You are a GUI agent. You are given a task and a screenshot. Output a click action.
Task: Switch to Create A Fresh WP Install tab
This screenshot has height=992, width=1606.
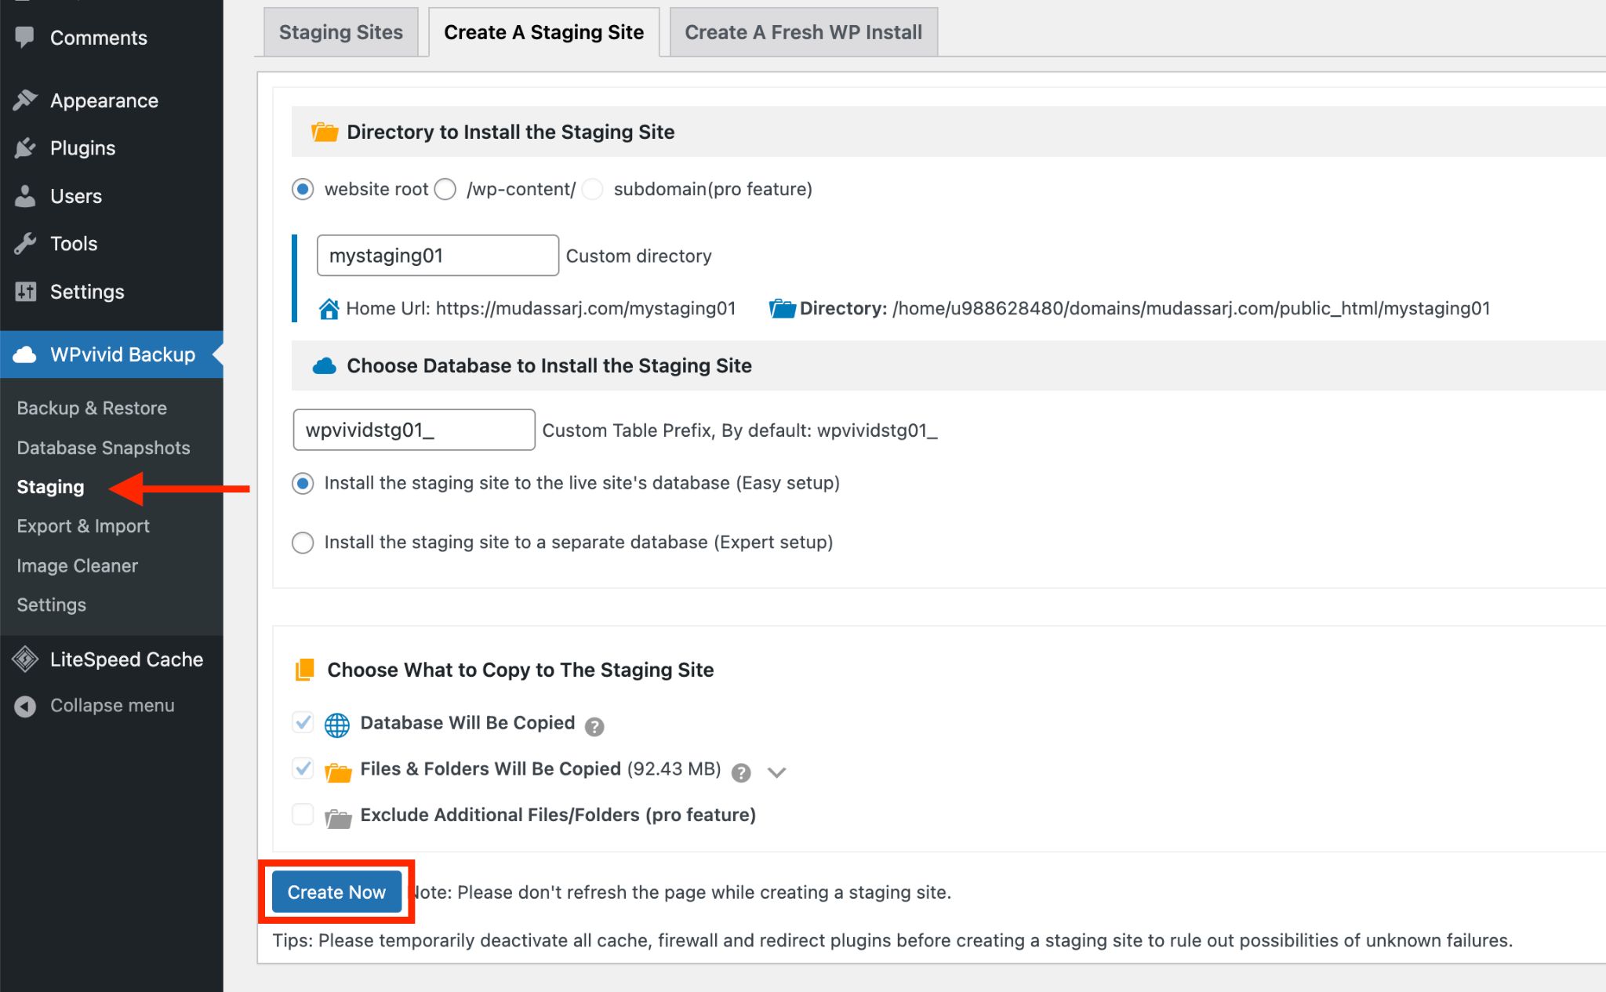click(803, 31)
